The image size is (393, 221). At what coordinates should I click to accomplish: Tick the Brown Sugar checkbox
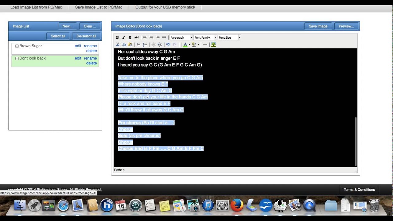point(17,46)
